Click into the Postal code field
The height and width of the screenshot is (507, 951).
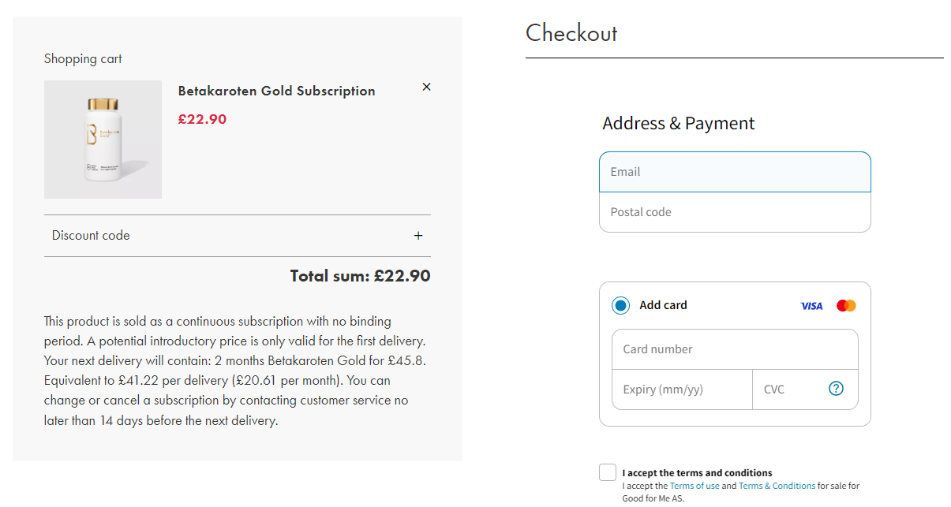735,212
